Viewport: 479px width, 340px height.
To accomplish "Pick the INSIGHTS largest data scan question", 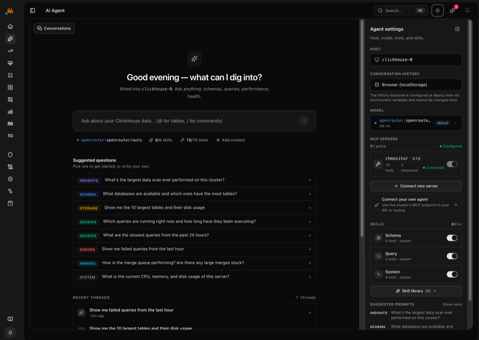I will pyautogui.click(x=194, y=180).
